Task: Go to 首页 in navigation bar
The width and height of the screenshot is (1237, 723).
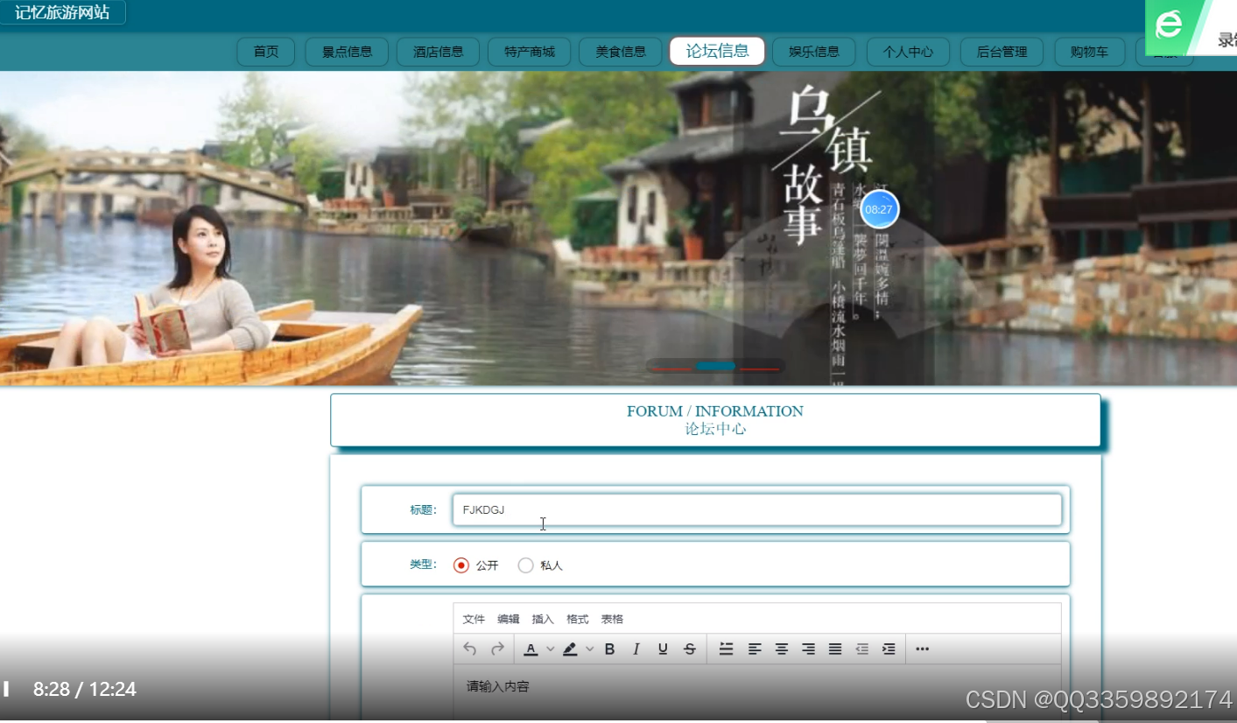Action: [x=266, y=52]
